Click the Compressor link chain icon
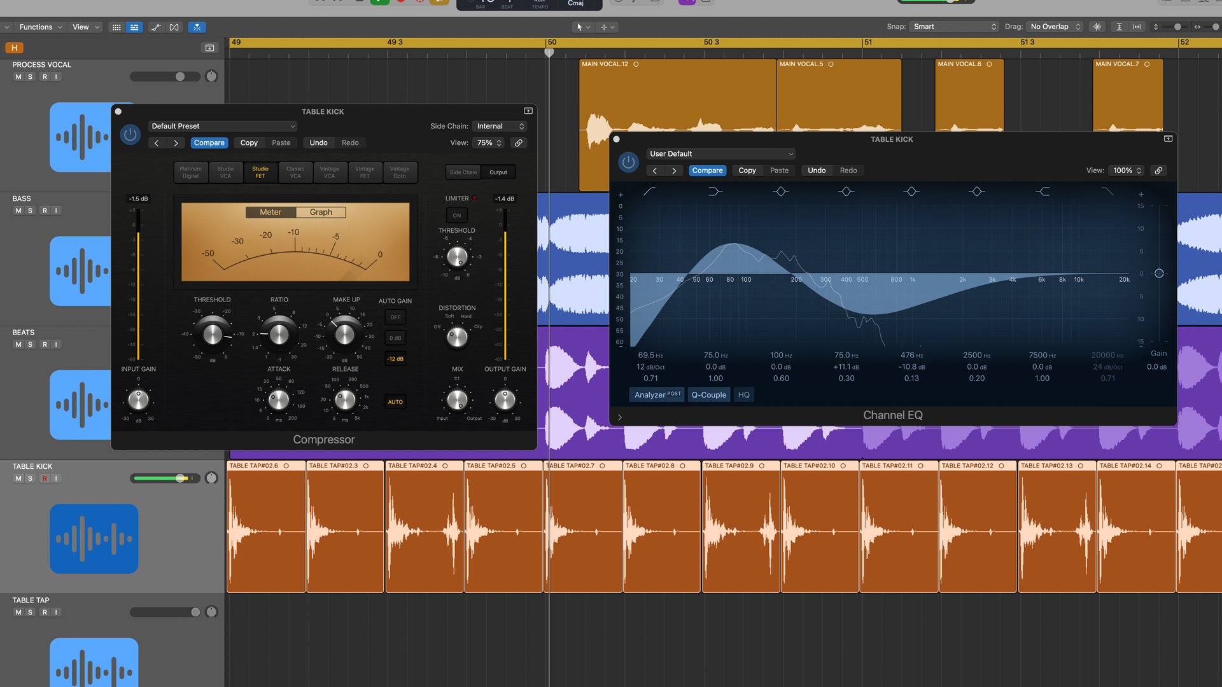Image resolution: width=1222 pixels, height=687 pixels. point(519,143)
